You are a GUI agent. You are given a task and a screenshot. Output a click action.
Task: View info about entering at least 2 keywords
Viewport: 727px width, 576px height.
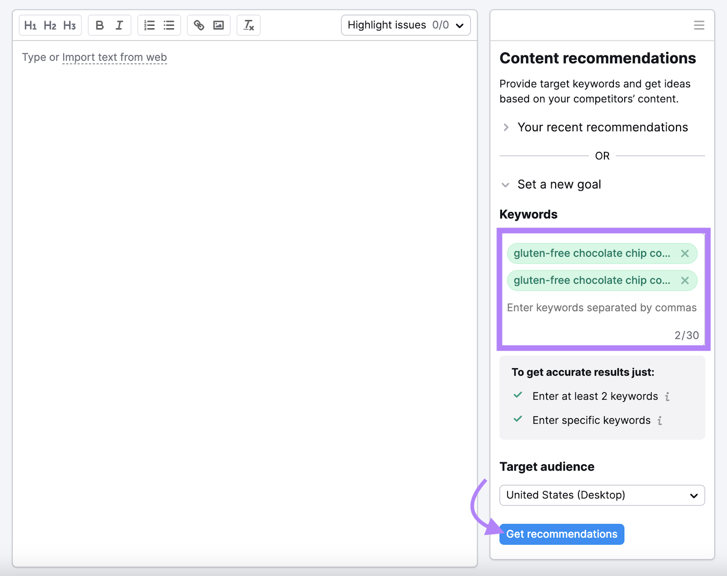[667, 396]
